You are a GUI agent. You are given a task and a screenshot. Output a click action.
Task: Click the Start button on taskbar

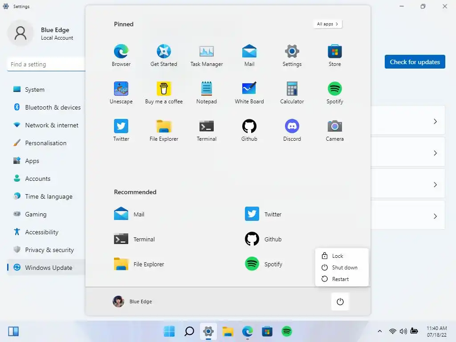tap(169, 331)
